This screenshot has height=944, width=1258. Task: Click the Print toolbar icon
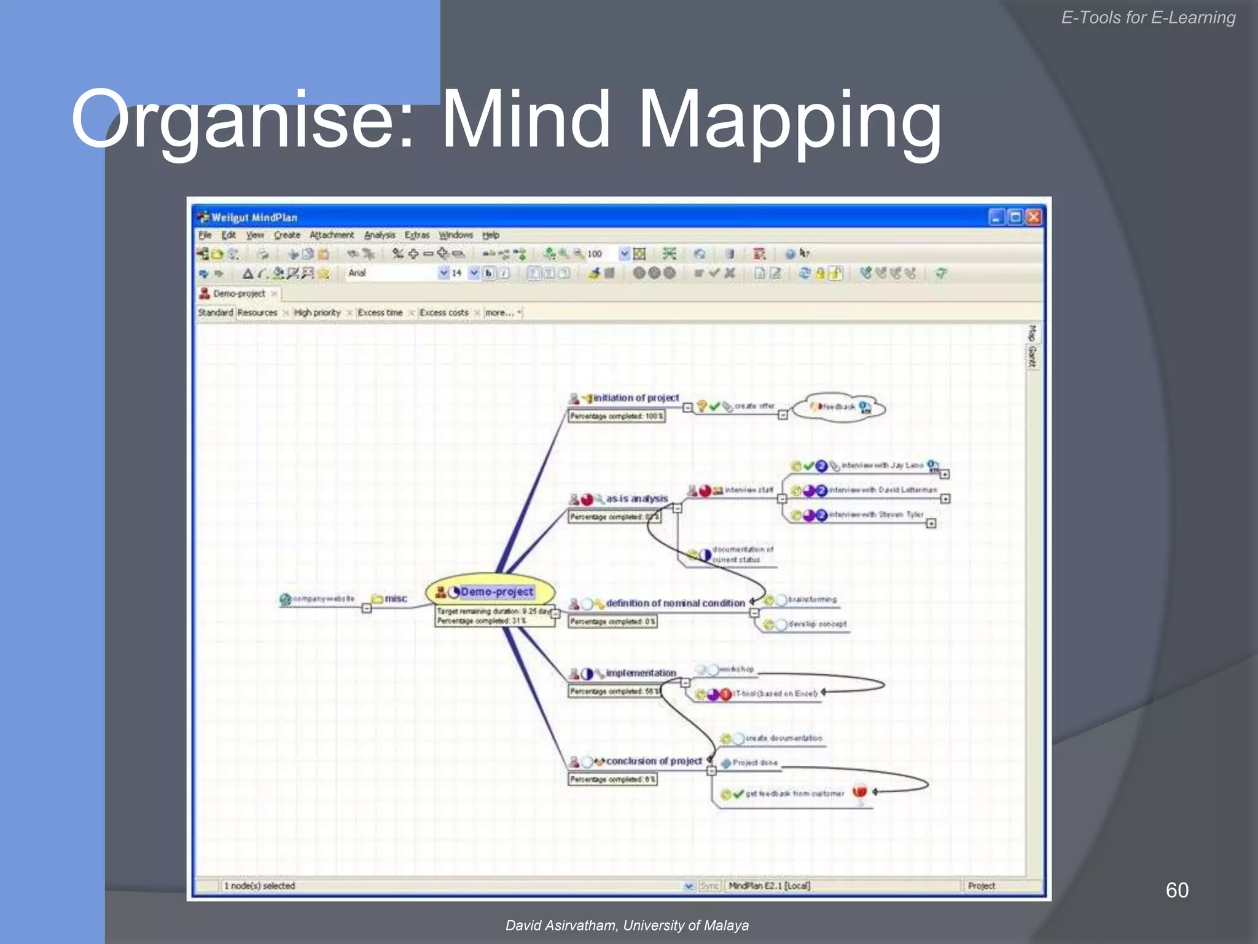pyautogui.click(x=263, y=254)
